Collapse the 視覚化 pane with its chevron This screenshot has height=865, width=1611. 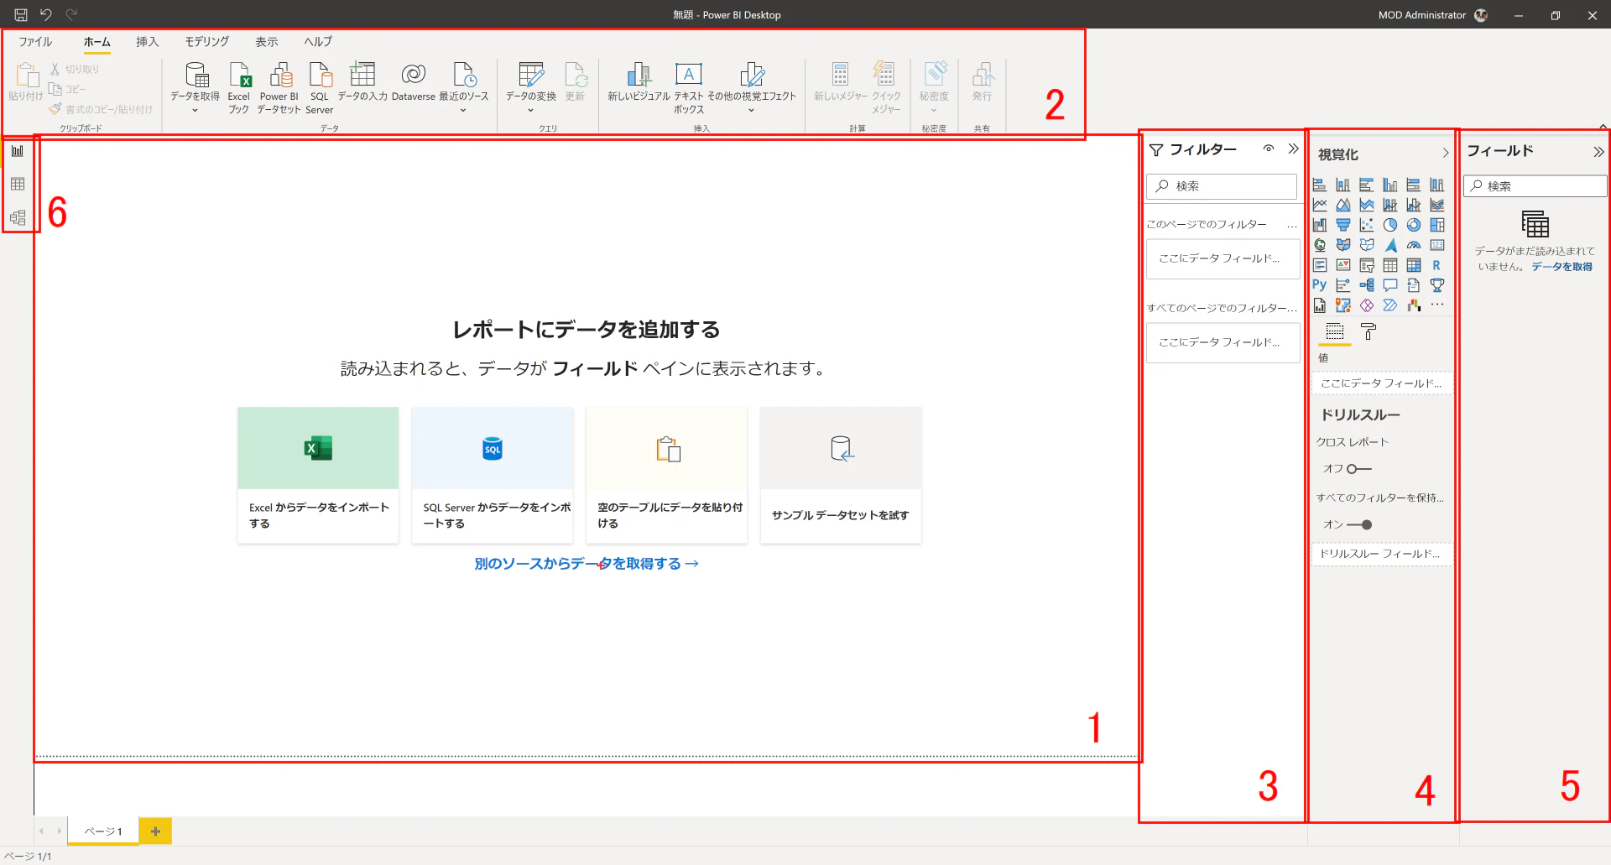(1446, 153)
